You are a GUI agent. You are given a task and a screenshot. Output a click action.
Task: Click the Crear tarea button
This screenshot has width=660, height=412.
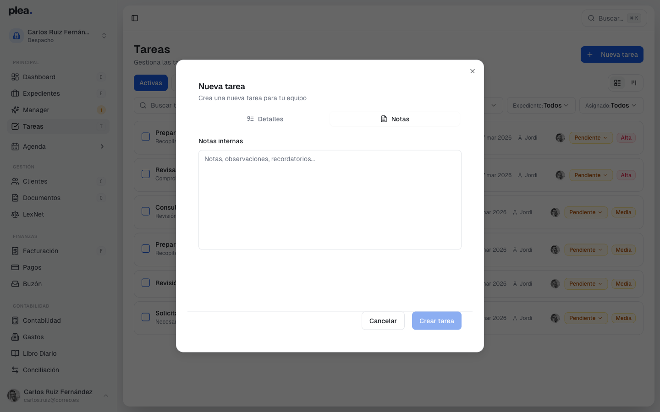[x=437, y=321]
